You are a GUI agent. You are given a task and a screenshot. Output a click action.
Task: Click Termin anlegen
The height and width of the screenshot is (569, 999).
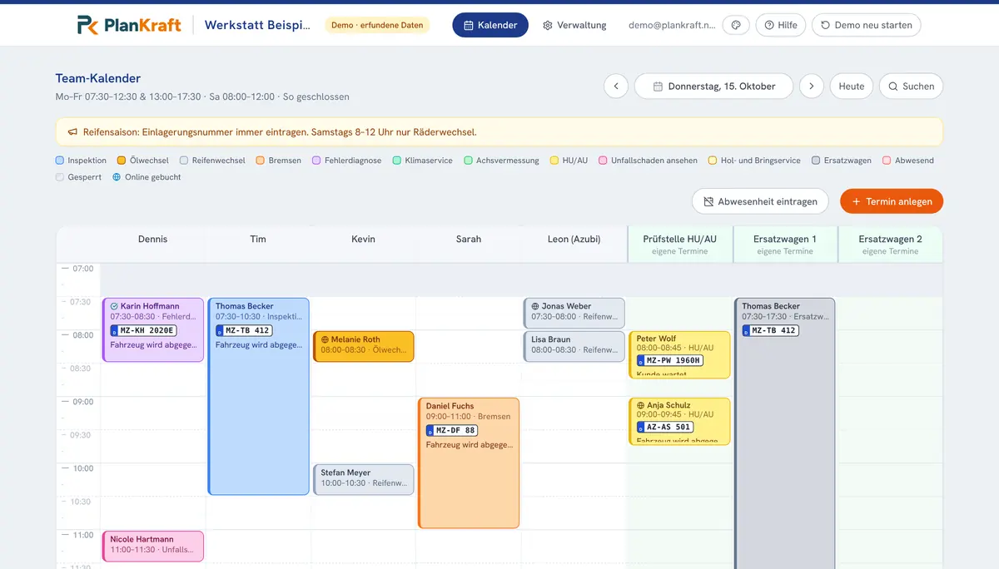[891, 201]
